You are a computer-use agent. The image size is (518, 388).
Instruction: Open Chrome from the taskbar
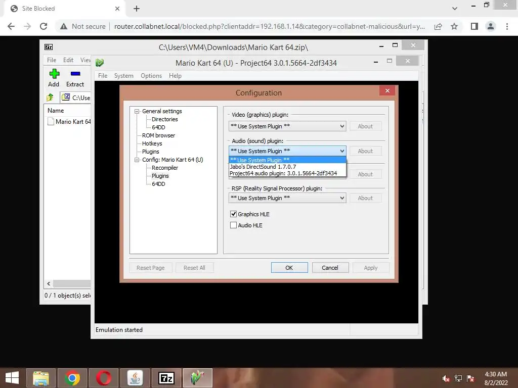72,378
